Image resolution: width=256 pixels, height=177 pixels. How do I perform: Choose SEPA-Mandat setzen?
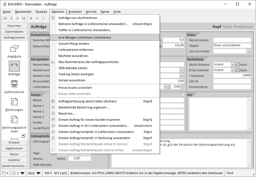tap(104, 68)
